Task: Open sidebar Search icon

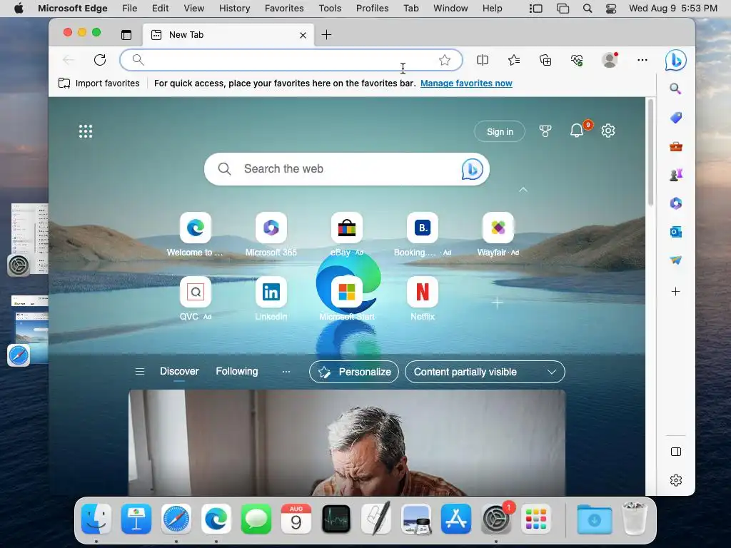Action: coord(675,89)
